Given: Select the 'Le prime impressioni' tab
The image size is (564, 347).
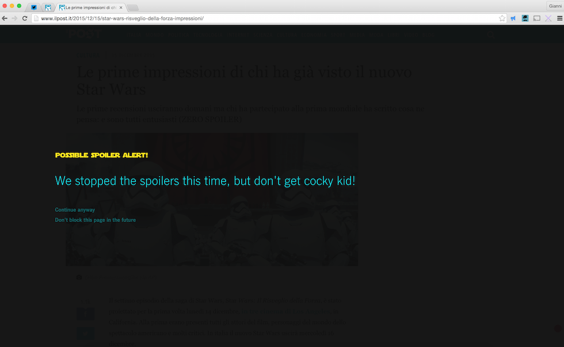Looking at the screenshot, I should [89, 7].
